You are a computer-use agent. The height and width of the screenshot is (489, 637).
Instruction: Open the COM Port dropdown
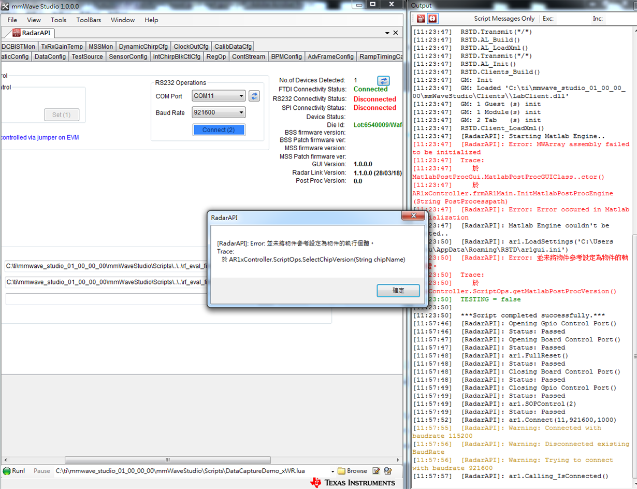(x=241, y=96)
